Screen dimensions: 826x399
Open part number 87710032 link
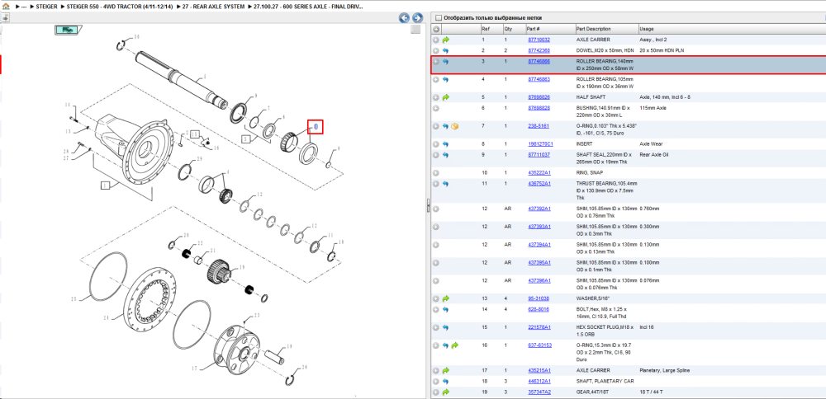539,40
